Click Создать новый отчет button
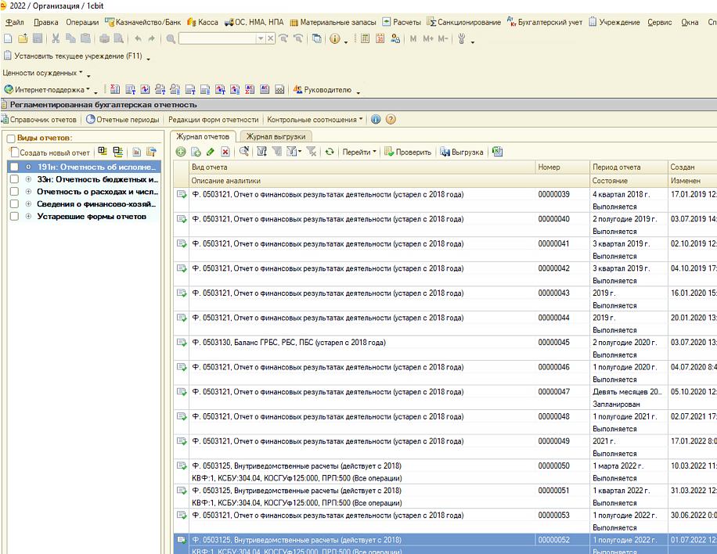The width and height of the screenshot is (717, 554). point(50,153)
